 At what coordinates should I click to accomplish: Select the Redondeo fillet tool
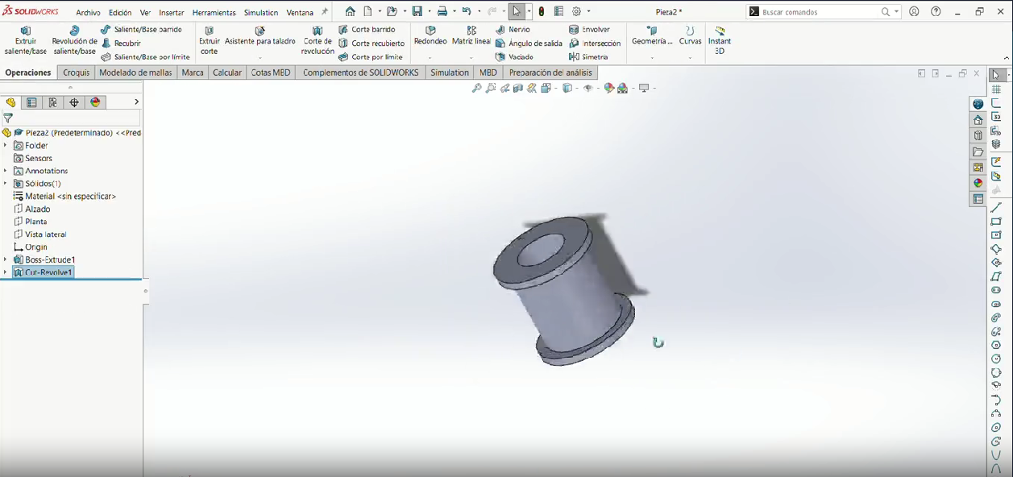tap(430, 36)
